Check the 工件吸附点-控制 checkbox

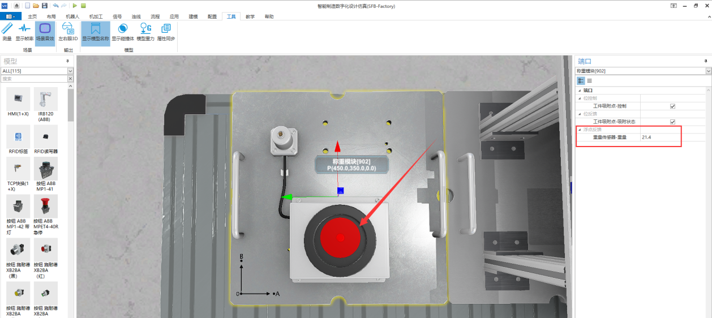click(x=672, y=106)
